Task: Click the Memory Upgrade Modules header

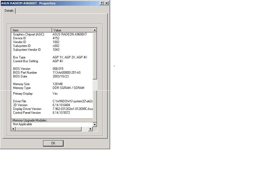Action: point(52,120)
